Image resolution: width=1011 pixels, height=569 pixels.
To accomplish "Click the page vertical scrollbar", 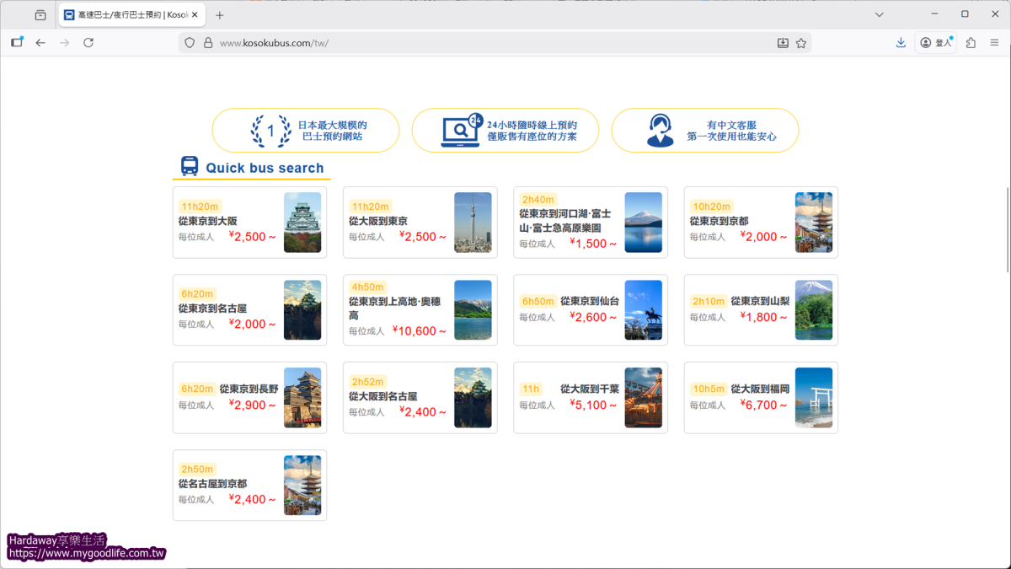I will point(1008,228).
